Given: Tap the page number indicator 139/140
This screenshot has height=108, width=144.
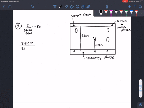Looking at the screenshot, I should point(141,88).
